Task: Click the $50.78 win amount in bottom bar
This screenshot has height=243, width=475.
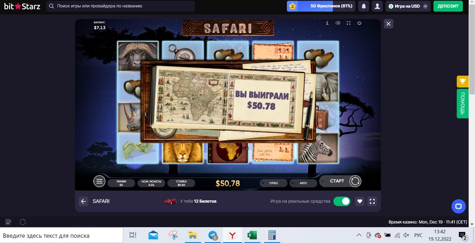Action: 228,183
